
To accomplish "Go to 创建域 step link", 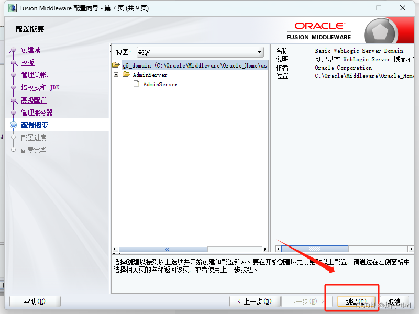I will pyautogui.click(x=31, y=50).
